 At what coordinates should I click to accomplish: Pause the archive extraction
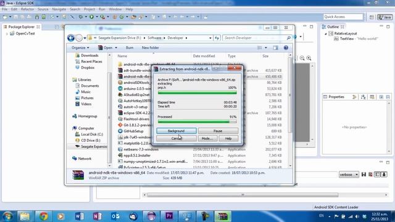218,131
